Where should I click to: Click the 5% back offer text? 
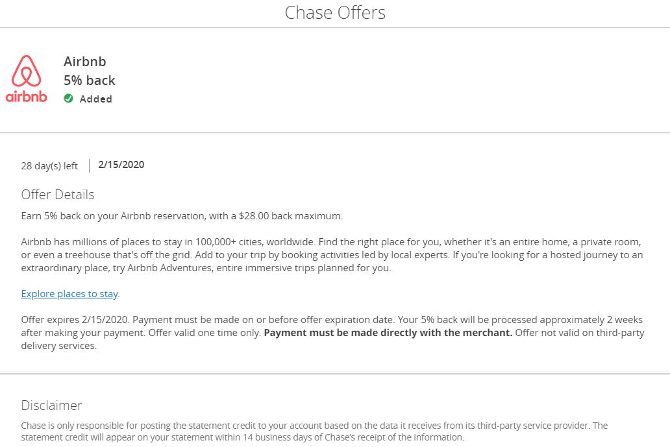tap(90, 80)
